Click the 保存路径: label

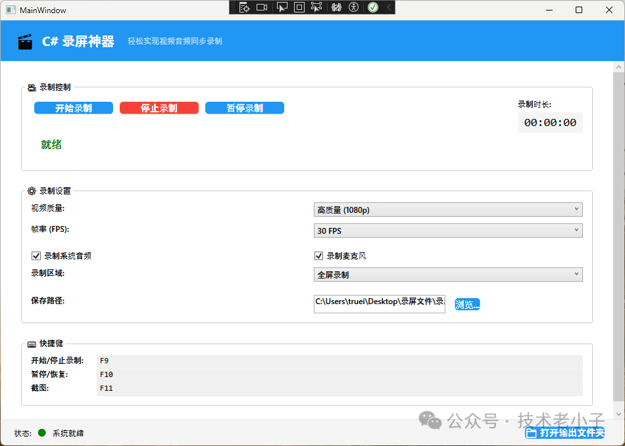[x=48, y=301]
